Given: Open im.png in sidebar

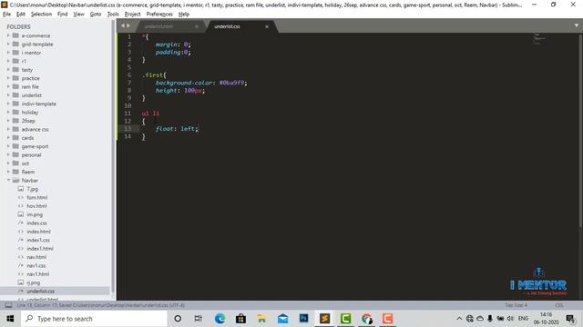Looking at the screenshot, I should pos(35,214).
